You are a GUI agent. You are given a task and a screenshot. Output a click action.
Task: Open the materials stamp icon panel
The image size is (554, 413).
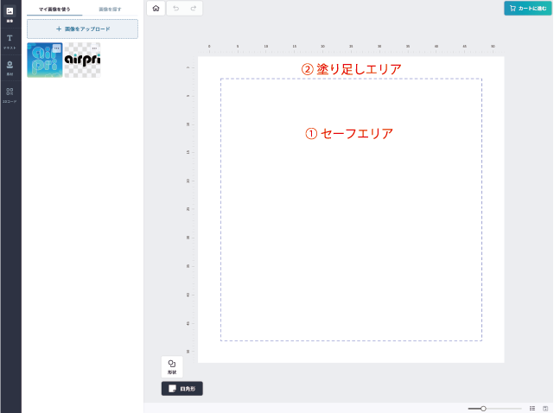[10, 68]
